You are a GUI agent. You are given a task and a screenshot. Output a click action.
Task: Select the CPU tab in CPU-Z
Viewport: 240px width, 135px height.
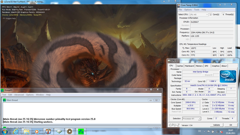(171, 66)
